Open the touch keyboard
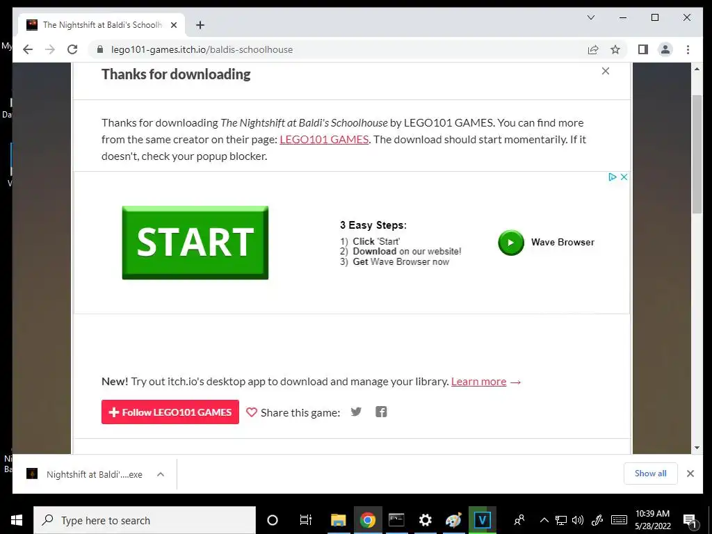The width and height of the screenshot is (712, 534). coord(619,520)
